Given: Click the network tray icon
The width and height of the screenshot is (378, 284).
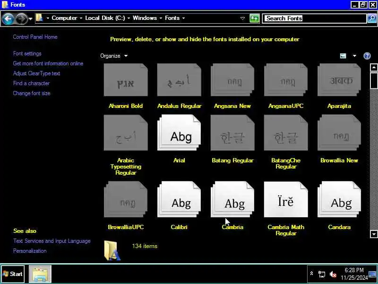Looking at the screenshot, I should point(322,274).
